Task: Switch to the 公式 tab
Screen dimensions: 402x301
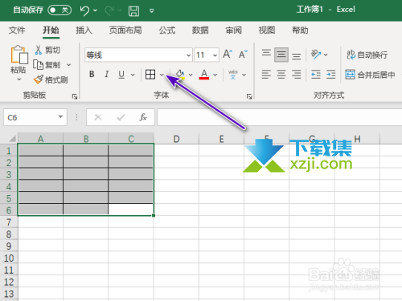Action: click(x=167, y=31)
